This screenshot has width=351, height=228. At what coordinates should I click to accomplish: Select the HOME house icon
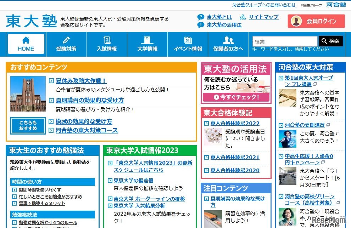tap(26, 40)
